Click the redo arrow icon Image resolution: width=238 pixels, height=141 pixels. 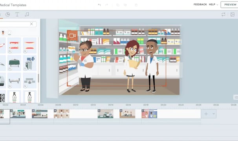click(x=106, y=5)
